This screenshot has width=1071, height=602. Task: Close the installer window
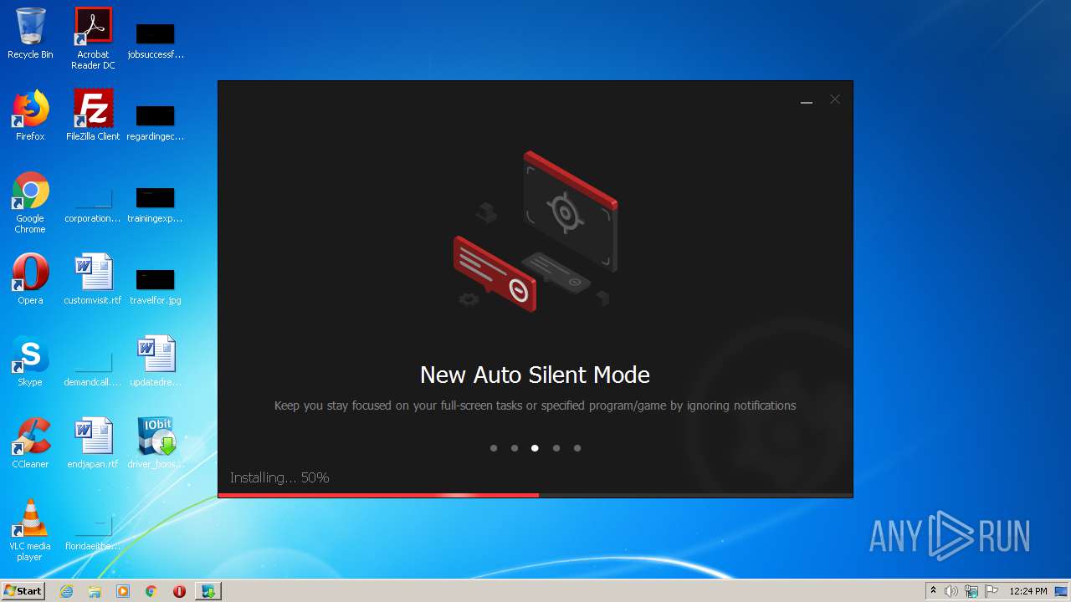(x=835, y=99)
